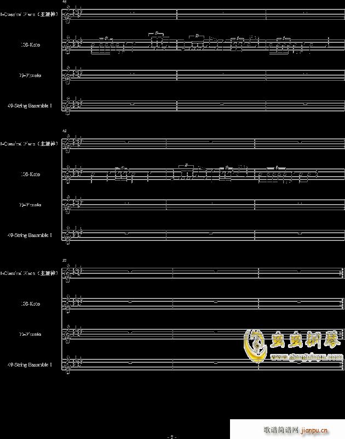This screenshot has width=345, height=439.
Task: Click the measure number above the third system
Action: [x=65, y=261]
